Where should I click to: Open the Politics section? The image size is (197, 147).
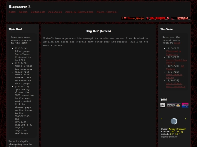point(55,12)
